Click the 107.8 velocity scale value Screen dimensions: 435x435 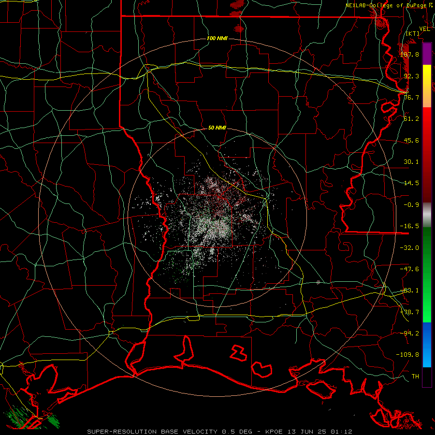[x=410, y=54]
